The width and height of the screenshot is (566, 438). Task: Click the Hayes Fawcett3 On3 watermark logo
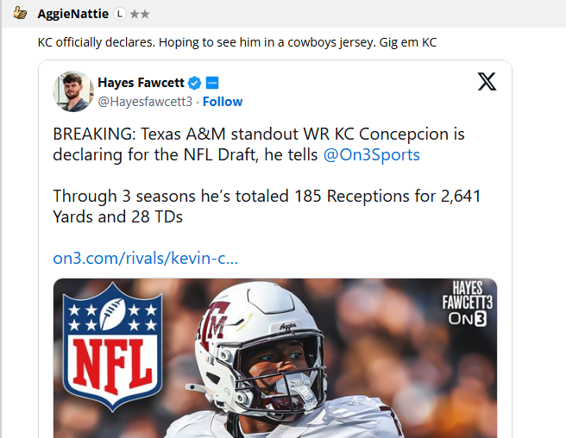(466, 303)
